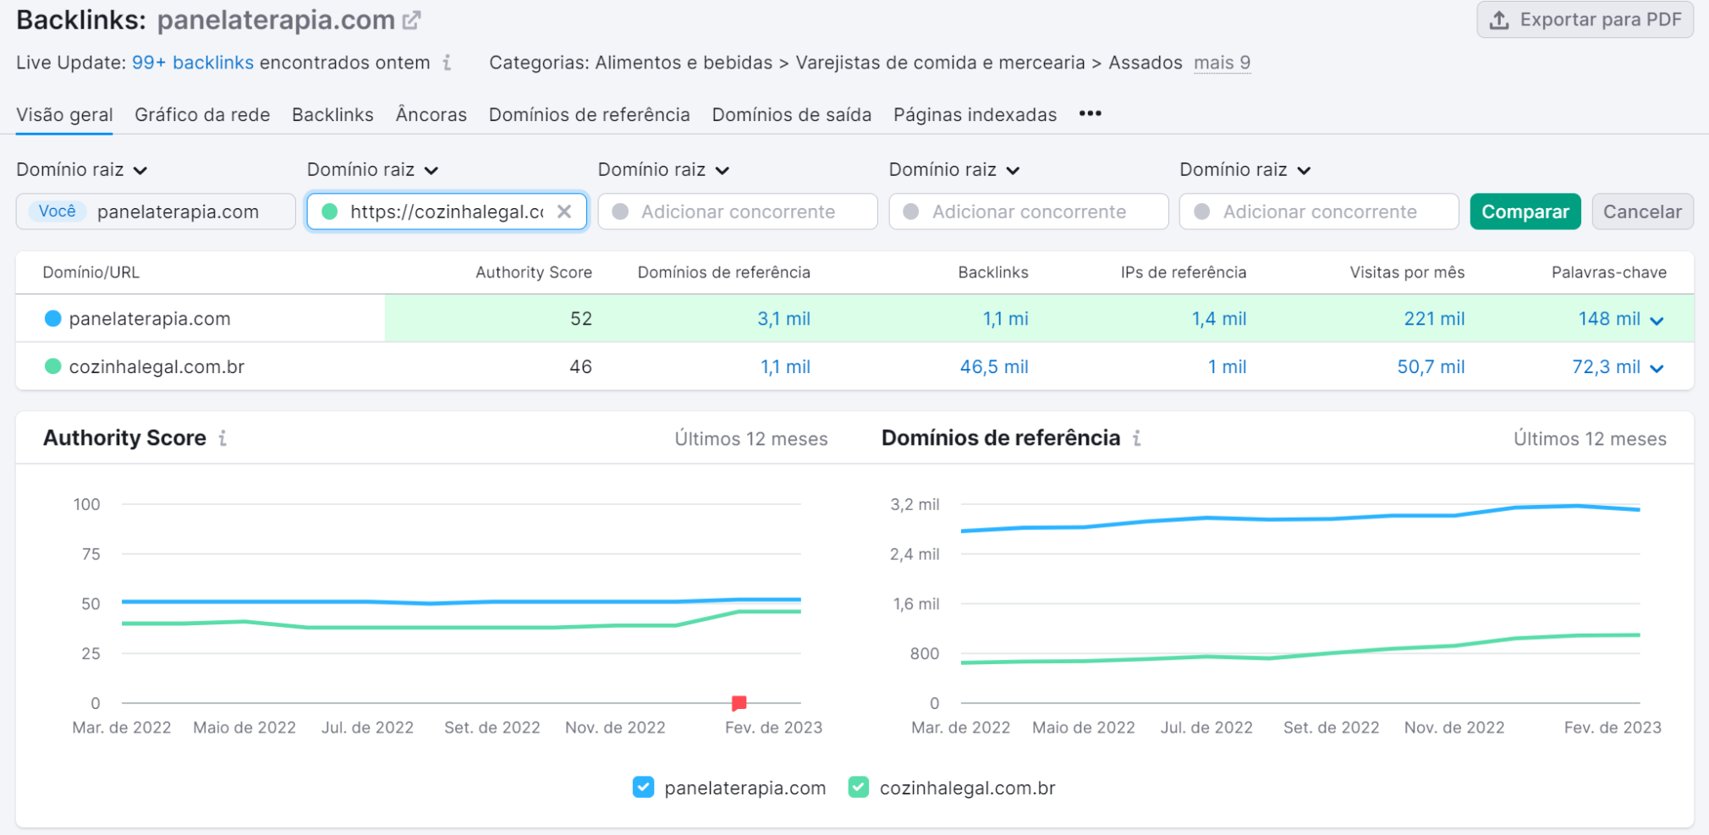Open fourth Domínio raiz dropdown

point(955,170)
